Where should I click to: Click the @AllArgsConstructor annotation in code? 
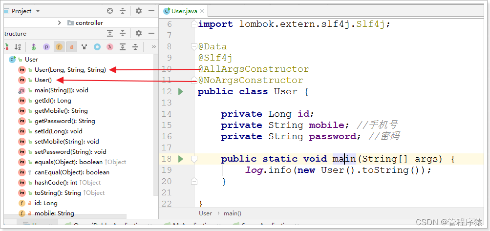coord(254,69)
